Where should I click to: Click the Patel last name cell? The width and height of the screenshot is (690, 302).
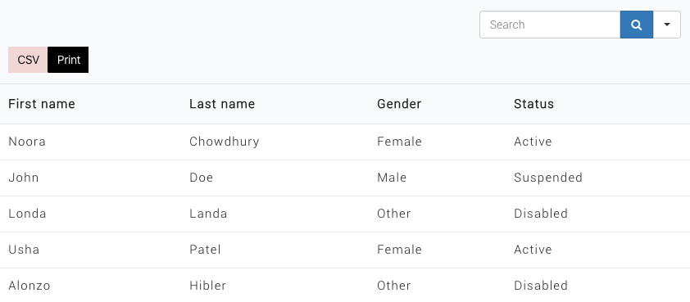[205, 250]
